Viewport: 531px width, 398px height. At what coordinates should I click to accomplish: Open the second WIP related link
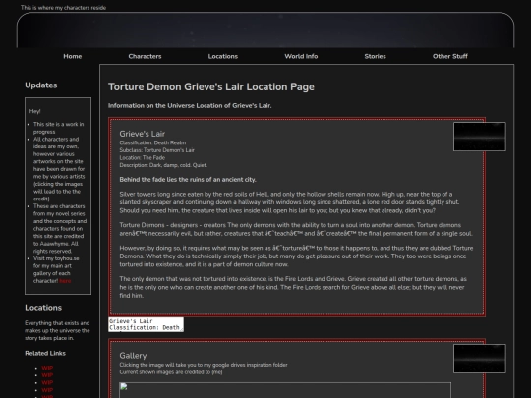[47, 375]
